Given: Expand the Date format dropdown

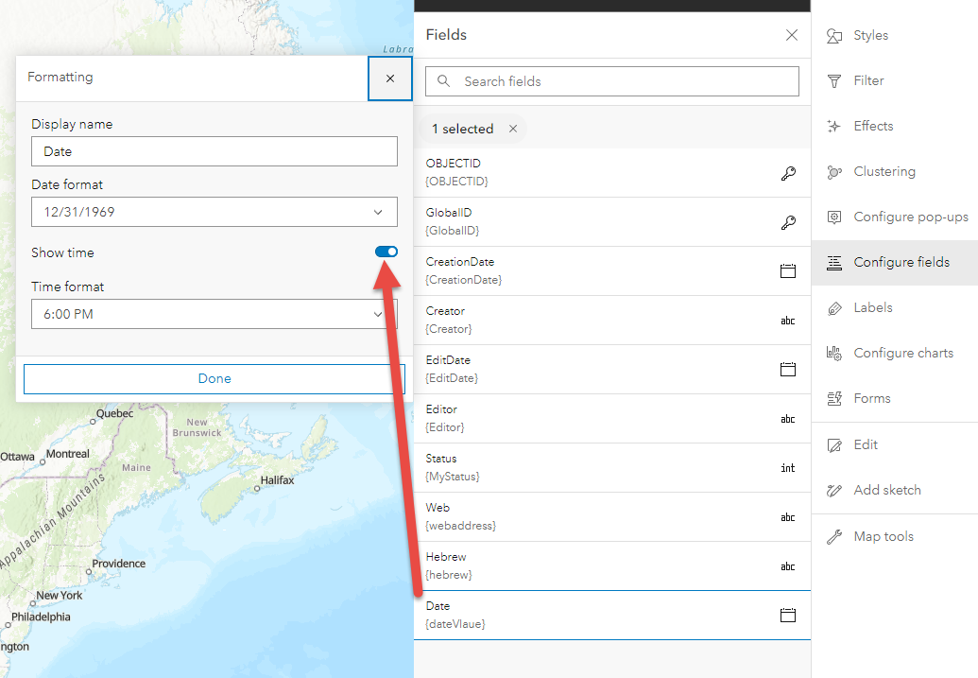Looking at the screenshot, I should point(214,212).
